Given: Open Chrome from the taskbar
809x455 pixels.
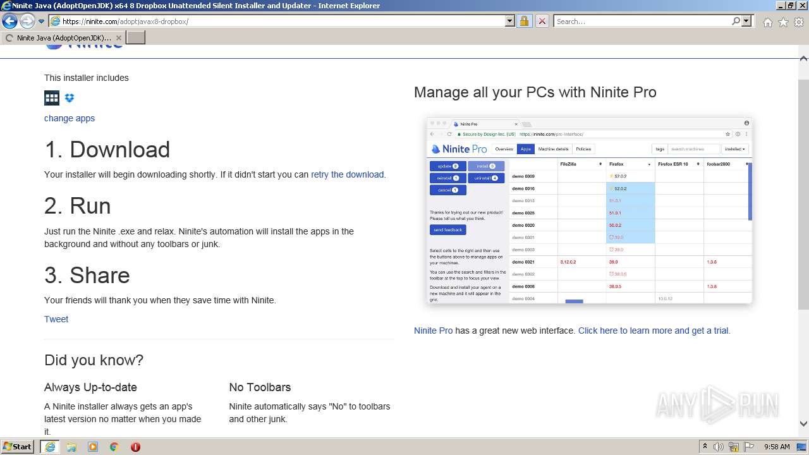Looking at the screenshot, I should pos(114,447).
